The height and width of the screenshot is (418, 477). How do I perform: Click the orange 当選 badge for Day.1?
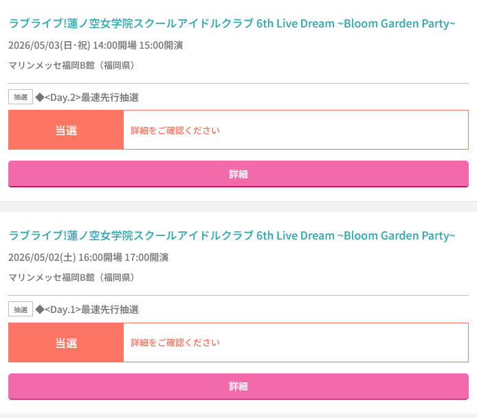(66, 342)
